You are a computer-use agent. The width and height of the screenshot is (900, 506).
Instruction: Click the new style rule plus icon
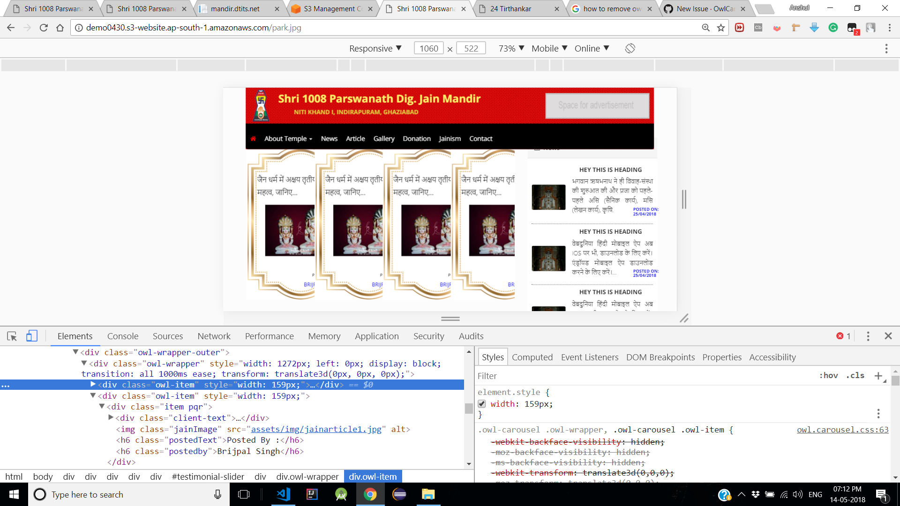879,376
